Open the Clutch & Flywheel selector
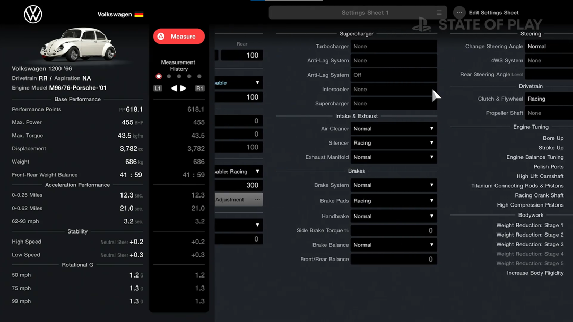The height and width of the screenshot is (322, 573). coord(549,99)
